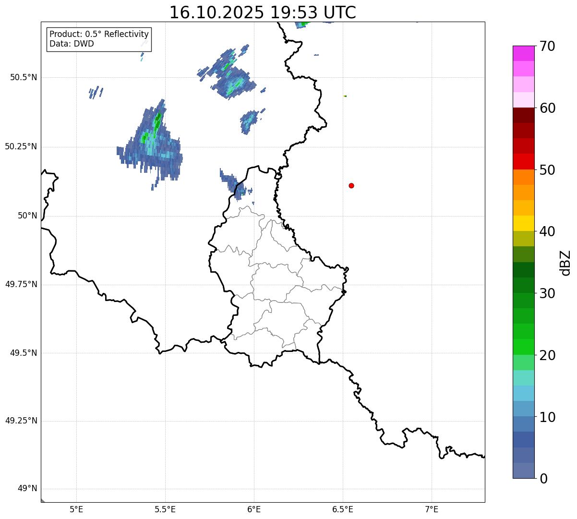
Task: Click the 5.5°E longitude label
Action: [x=165, y=509]
